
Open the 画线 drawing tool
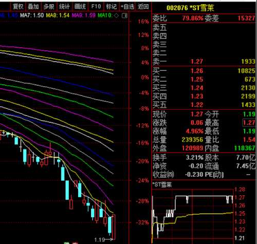(80, 7)
